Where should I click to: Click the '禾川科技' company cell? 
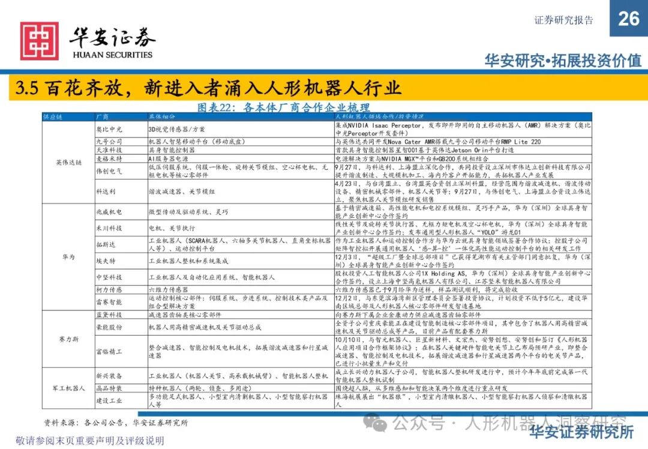(121, 228)
